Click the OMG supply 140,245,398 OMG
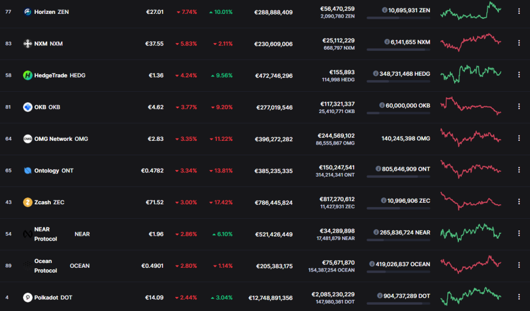The image size is (530, 311). [406, 139]
